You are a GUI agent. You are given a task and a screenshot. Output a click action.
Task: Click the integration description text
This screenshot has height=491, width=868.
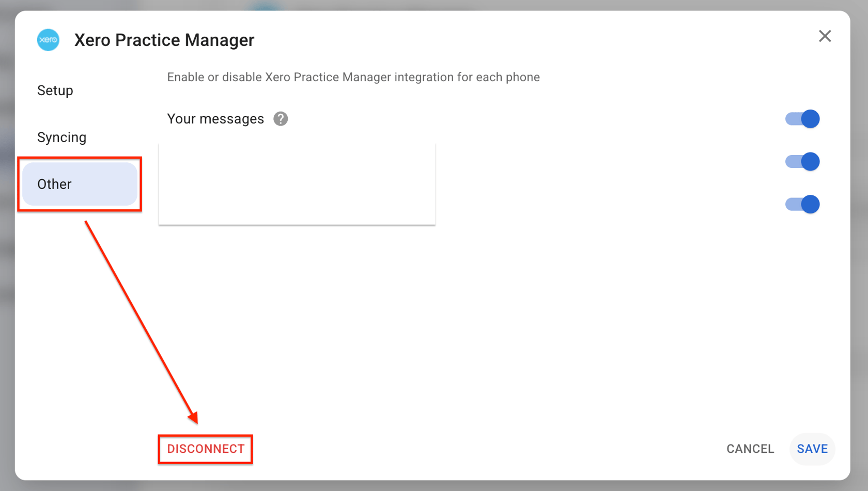(x=353, y=77)
